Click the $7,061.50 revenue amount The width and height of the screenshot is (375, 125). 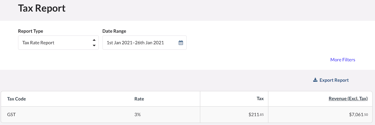tap(358, 115)
